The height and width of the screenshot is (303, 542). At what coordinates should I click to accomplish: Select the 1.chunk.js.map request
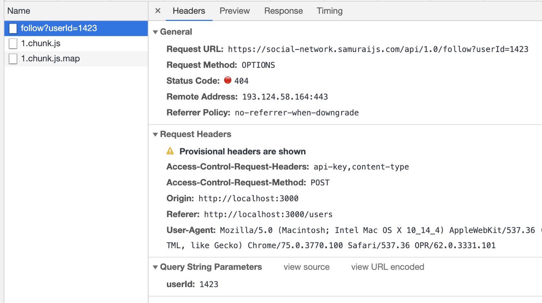pos(50,59)
